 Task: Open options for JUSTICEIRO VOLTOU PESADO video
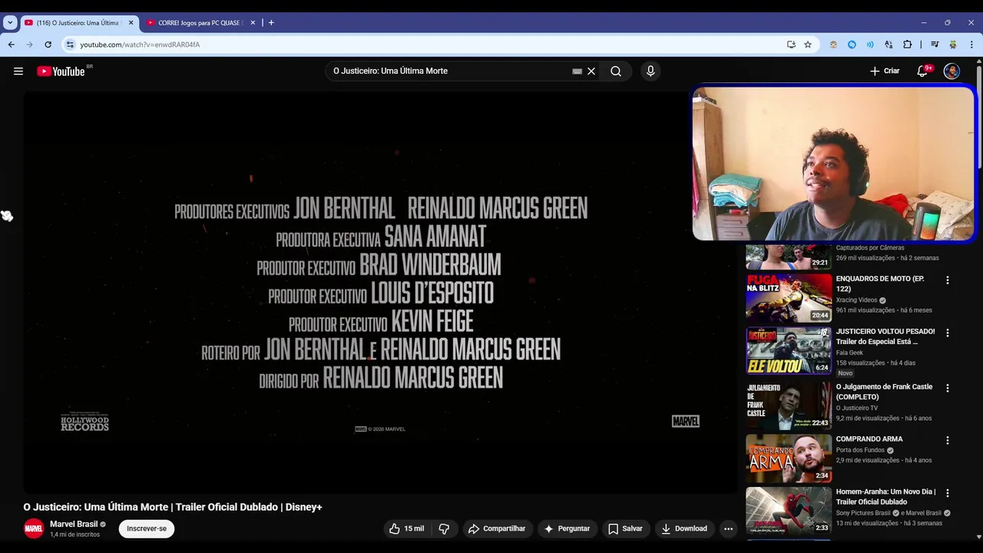click(x=947, y=333)
